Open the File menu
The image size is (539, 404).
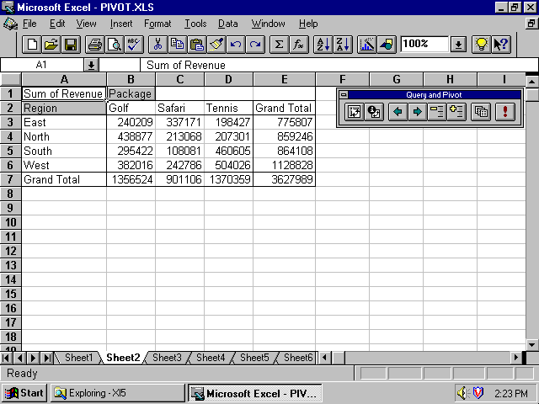coord(29,24)
